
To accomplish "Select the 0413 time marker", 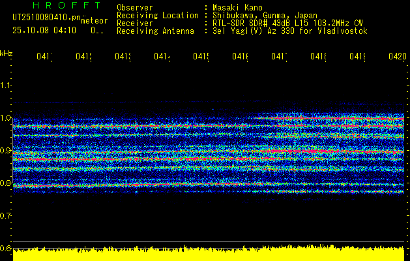I will (123, 57).
